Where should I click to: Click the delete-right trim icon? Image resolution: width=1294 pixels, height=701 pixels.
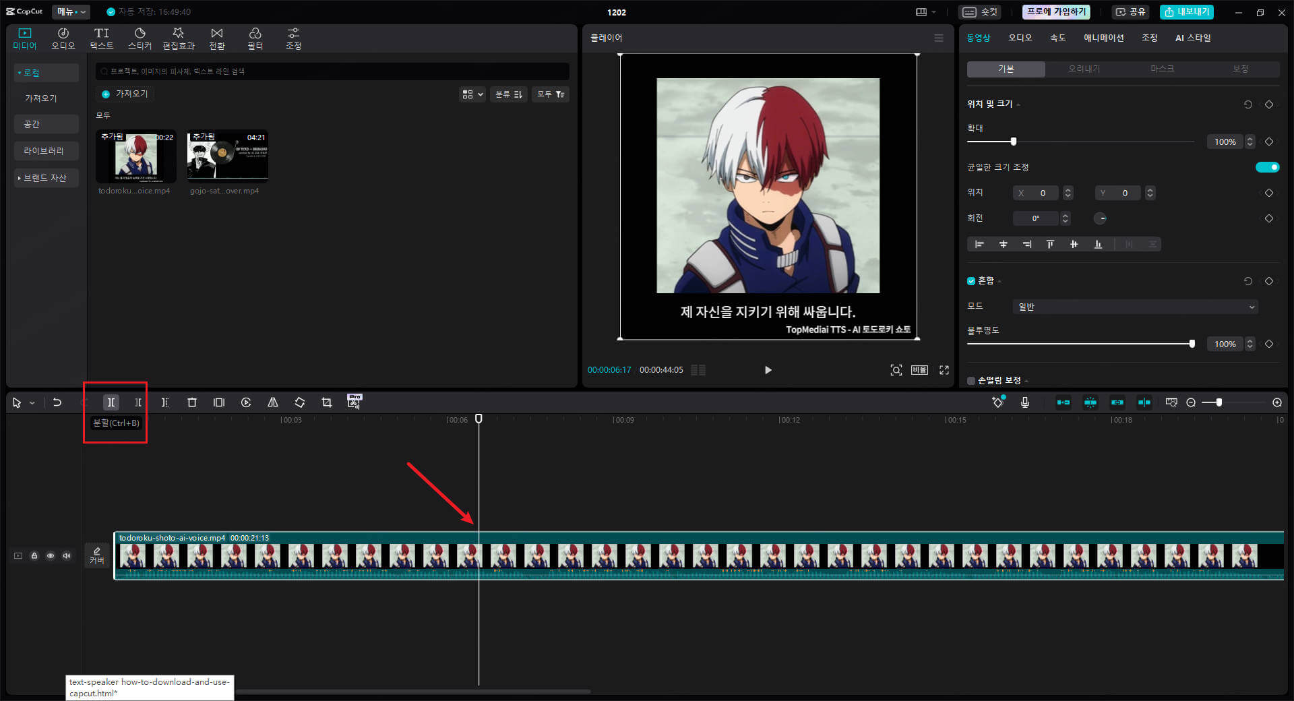[164, 402]
